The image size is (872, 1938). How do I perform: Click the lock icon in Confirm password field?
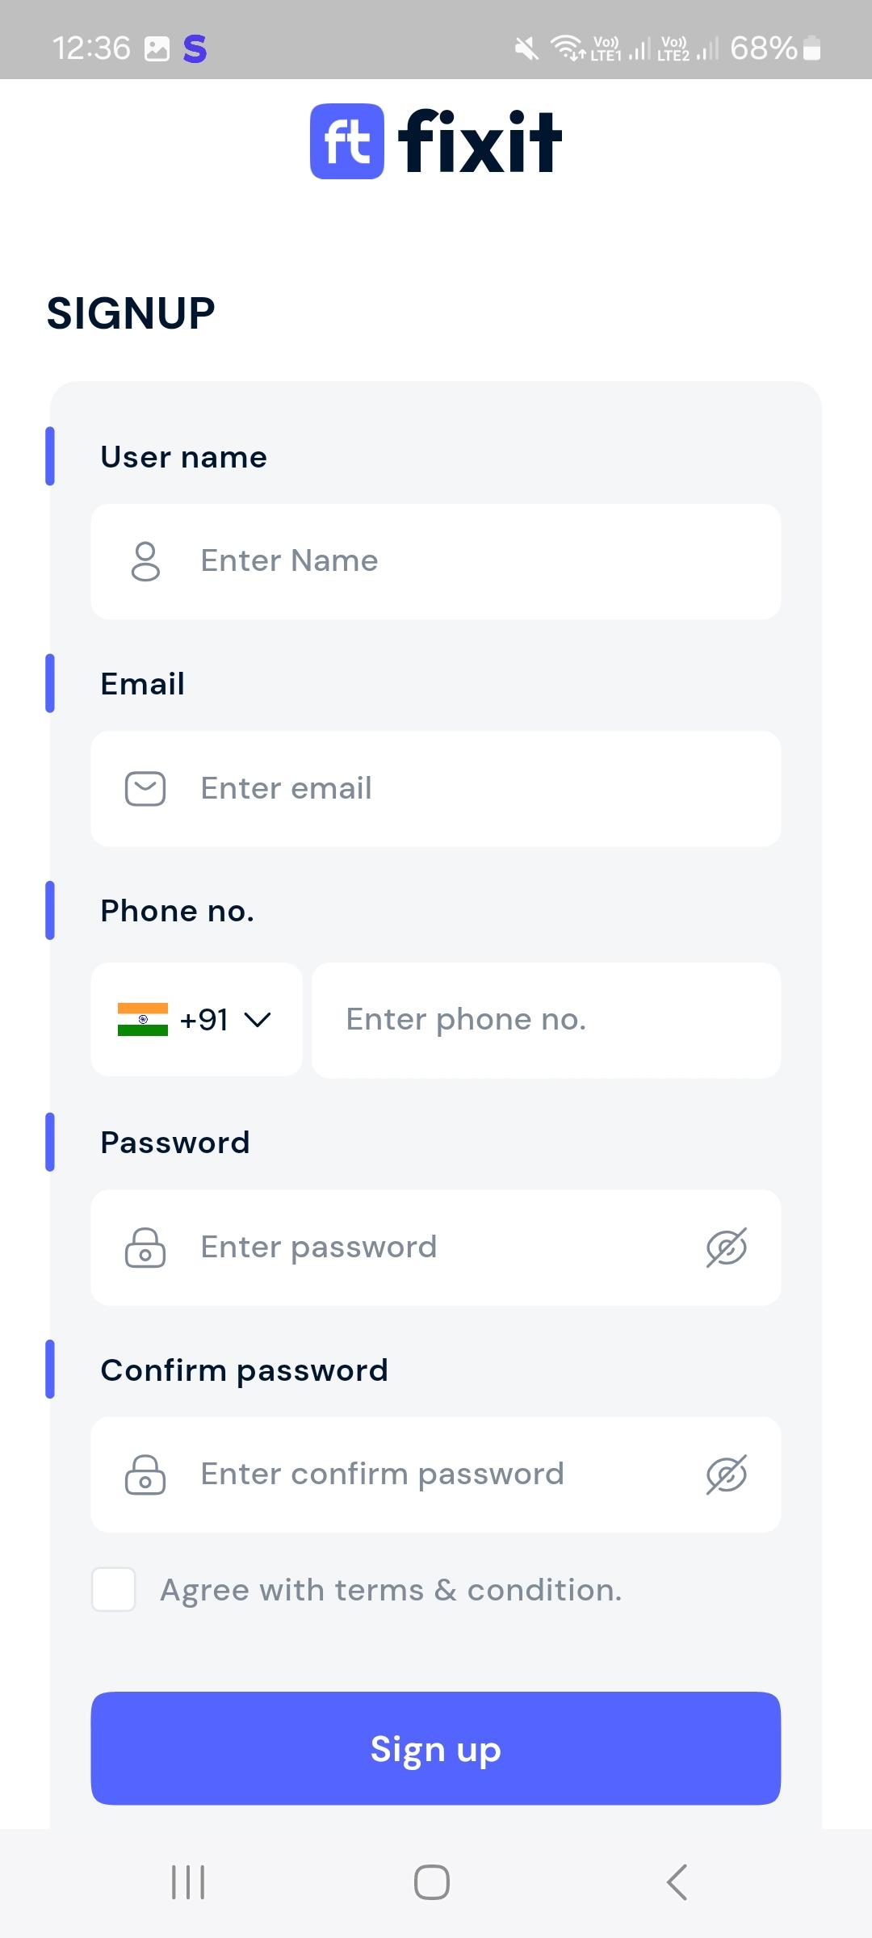(x=145, y=1474)
